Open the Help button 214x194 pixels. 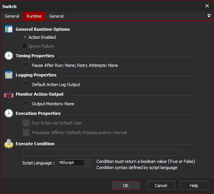(x=194, y=186)
